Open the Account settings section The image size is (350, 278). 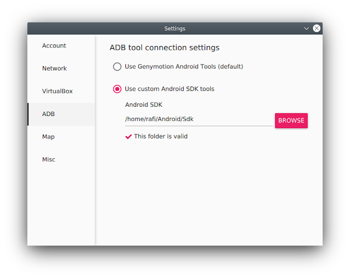61,46
